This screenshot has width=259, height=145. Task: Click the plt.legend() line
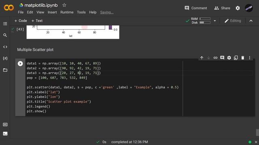click(38, 106)
